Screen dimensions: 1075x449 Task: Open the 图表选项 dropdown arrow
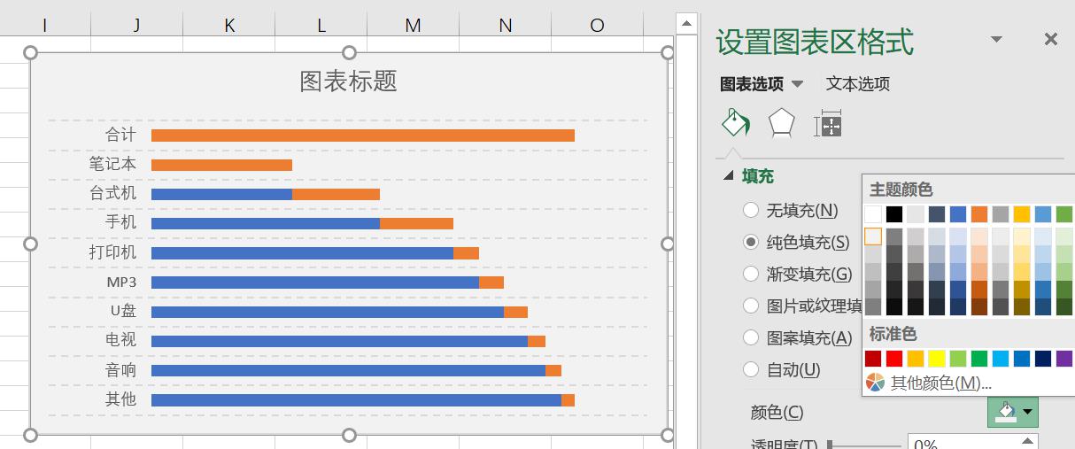(797, 84)
